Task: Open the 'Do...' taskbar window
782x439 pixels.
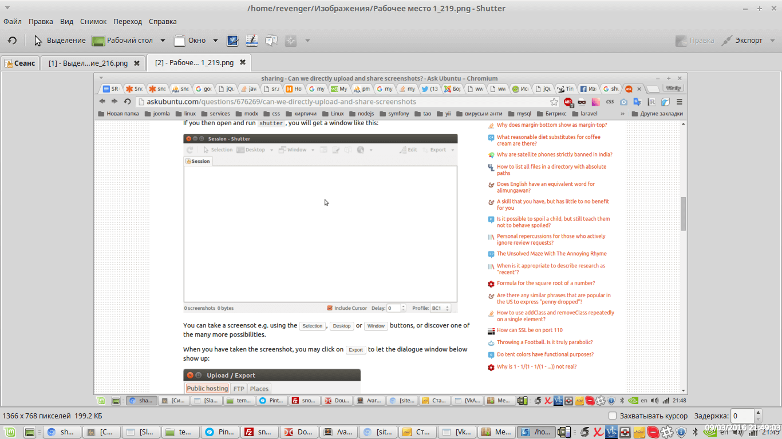Action: 298,432
